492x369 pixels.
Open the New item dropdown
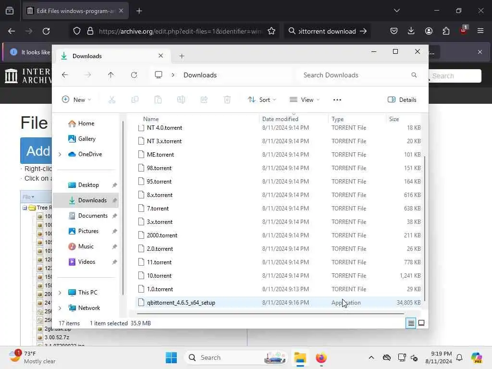(76, 100)
